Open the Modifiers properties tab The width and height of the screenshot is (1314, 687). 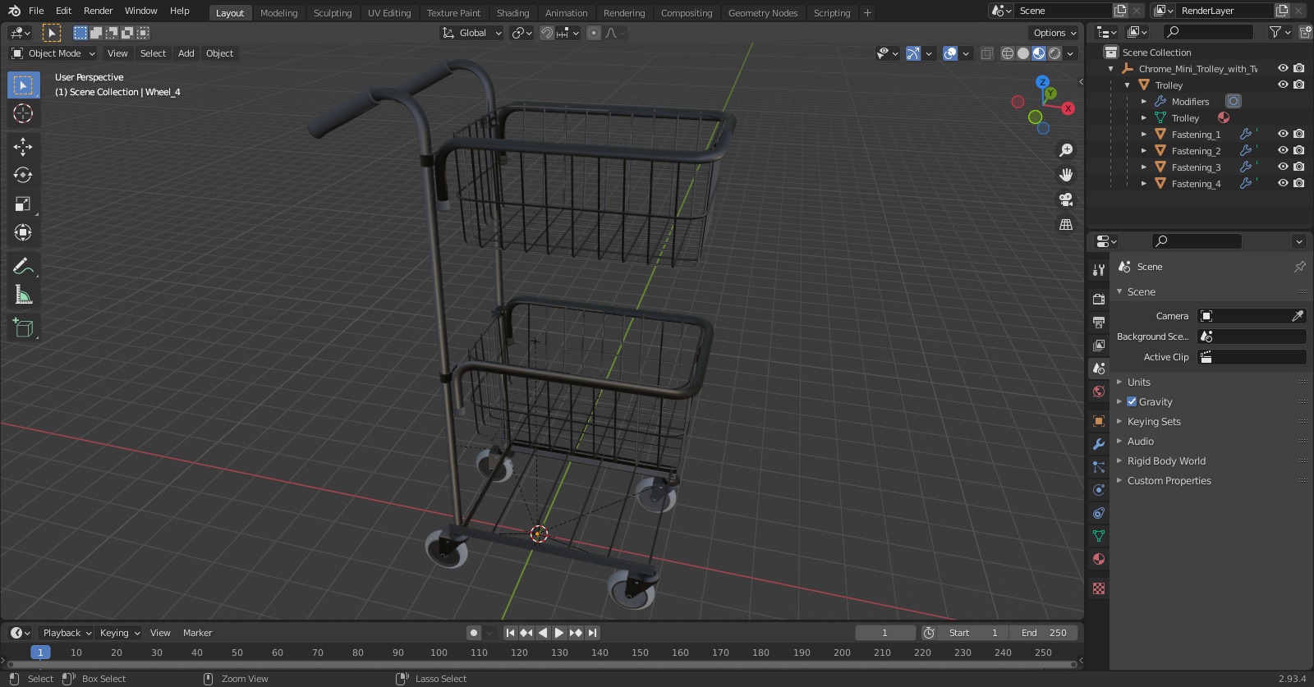coord(1099,444)
